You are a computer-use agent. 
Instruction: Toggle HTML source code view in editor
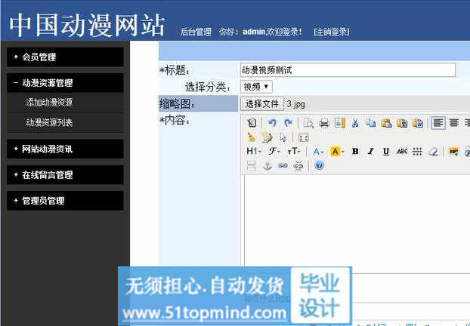click(252, 123)
